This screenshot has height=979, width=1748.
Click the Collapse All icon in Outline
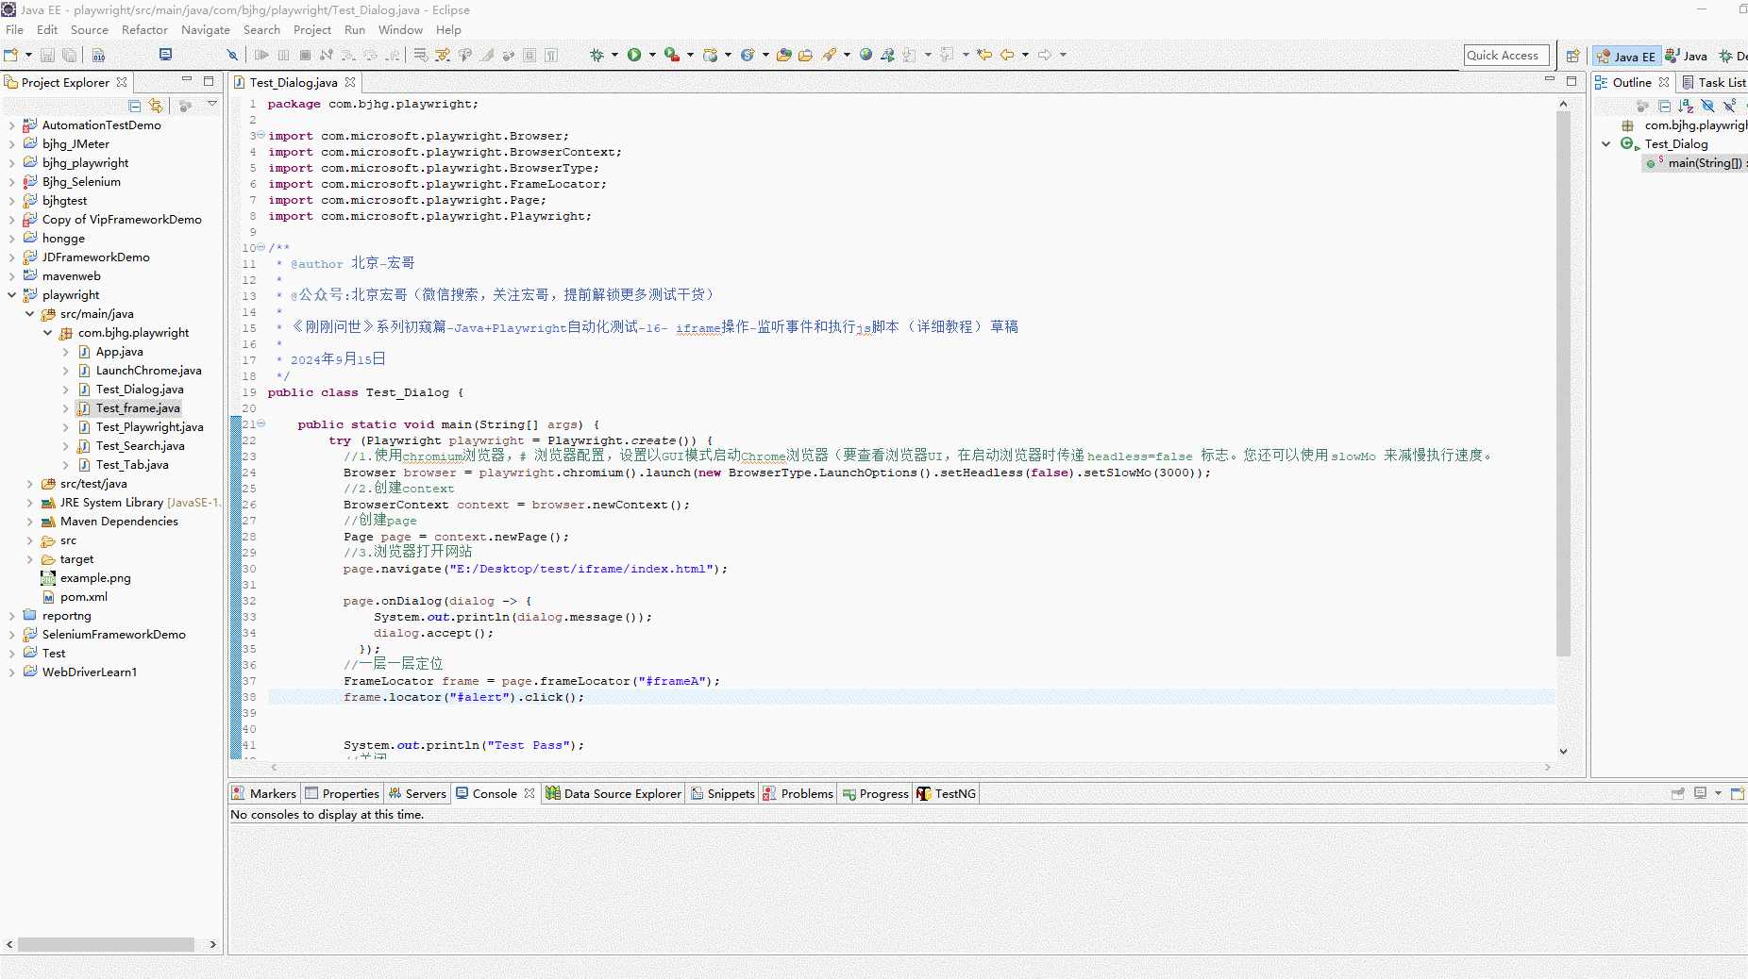(1664, 106)
